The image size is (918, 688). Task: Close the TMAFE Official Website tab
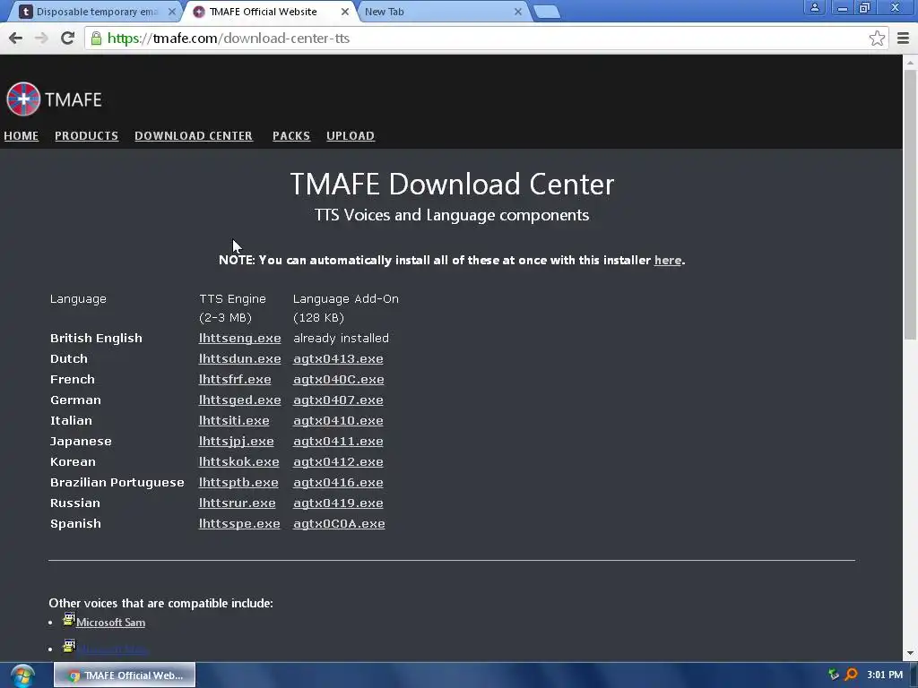click(345, 12)
